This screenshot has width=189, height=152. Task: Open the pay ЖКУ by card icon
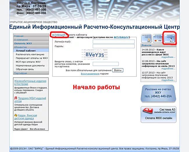tap(158, 38)
